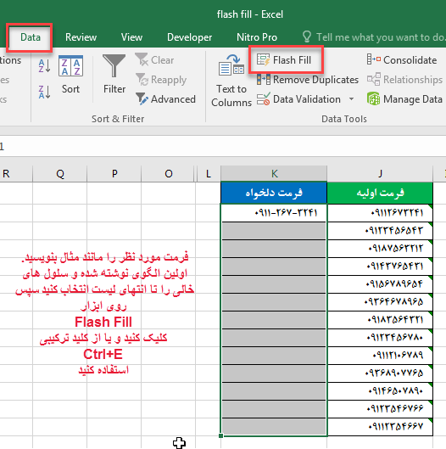446x449 pixels.
Task: Click the Reapply filter command
Action: coord(161,80)
